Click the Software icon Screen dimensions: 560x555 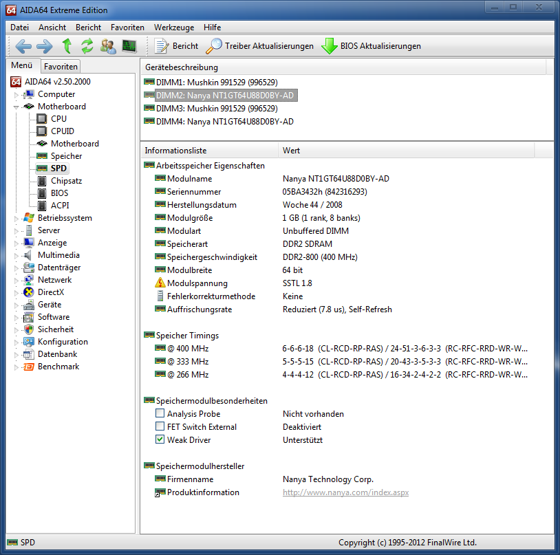pyautogui.click(x=29, y=317)
